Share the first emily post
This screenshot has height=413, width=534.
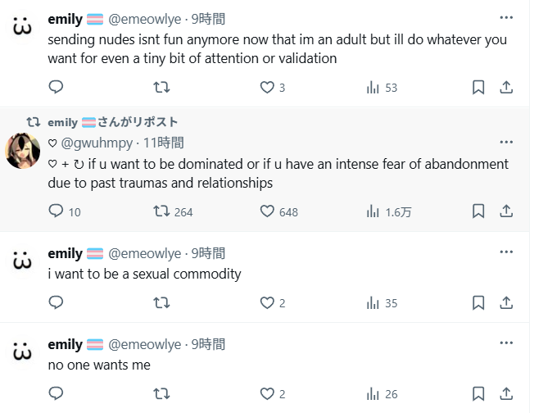click(x=506, y=88)
